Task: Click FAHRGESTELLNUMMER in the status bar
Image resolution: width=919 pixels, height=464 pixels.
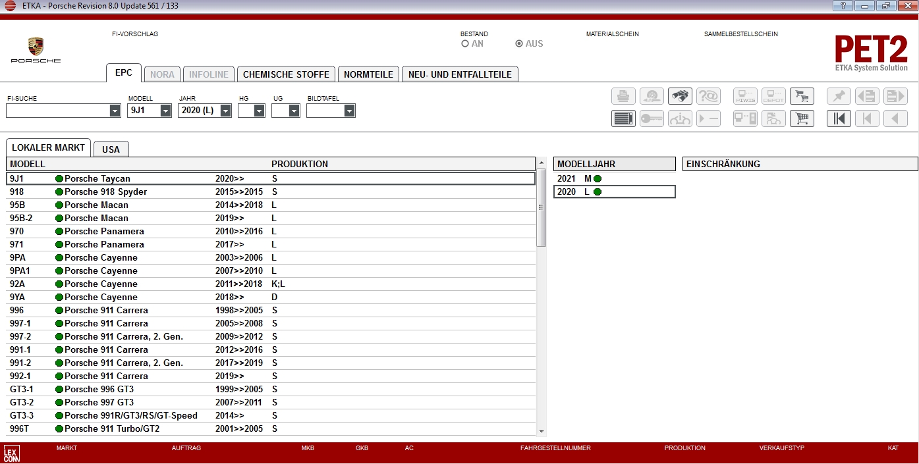Action: 555,448
